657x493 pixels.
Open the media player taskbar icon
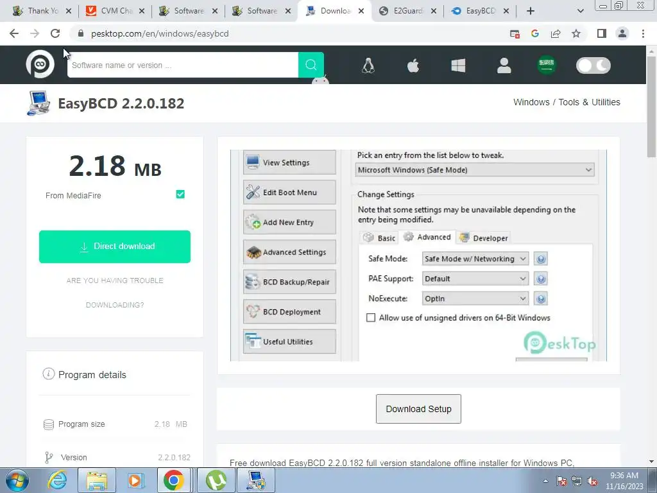pos(135,480)
